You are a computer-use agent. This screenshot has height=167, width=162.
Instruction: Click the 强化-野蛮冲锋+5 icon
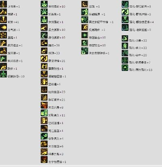125,12
